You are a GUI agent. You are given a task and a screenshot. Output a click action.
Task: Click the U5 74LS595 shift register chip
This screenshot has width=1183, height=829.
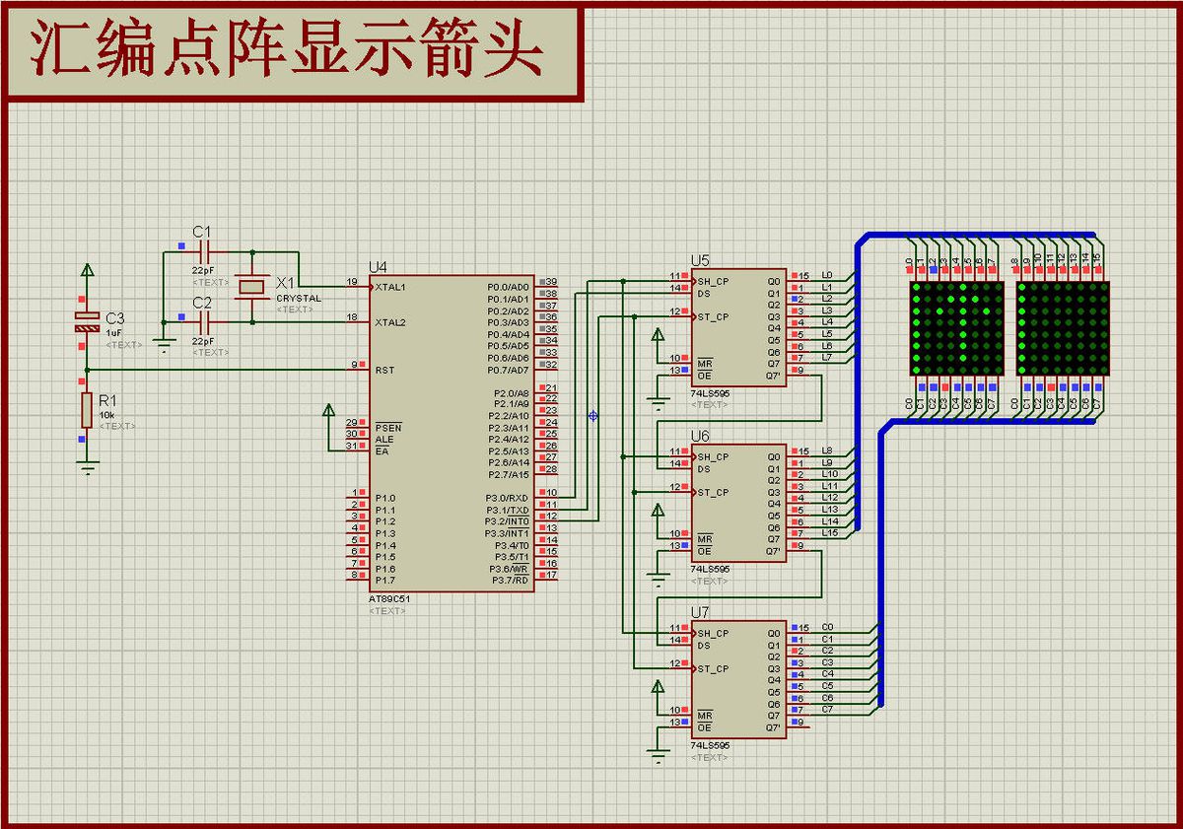tap(740, 327)
